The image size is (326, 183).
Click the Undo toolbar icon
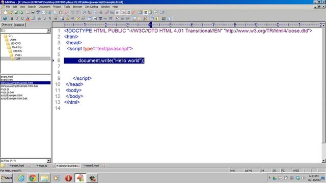72,13
